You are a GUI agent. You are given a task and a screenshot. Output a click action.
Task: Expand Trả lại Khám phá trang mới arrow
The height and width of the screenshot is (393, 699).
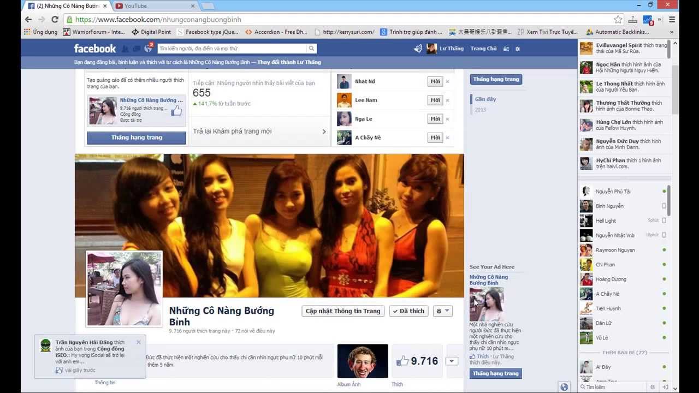pyautogui.click(x=324, y=132)
